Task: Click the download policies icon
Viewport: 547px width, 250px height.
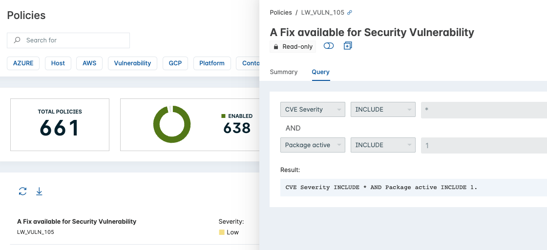Action: (39, 191)
